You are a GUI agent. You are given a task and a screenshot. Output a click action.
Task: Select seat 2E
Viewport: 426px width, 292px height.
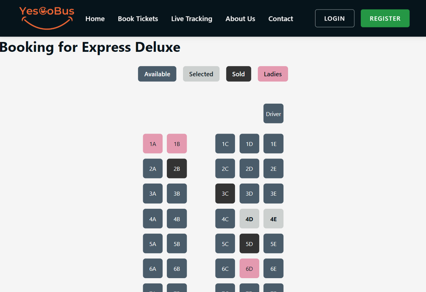[x=273, y=168]
